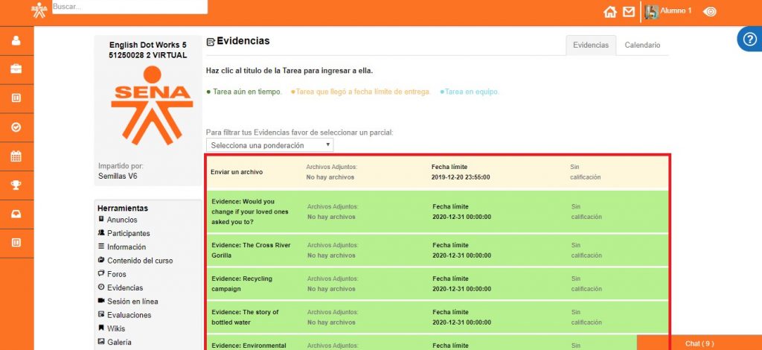Focus the Buscar search field
The width and height of the screenshot is (762, 350).
tap(129, 7)
